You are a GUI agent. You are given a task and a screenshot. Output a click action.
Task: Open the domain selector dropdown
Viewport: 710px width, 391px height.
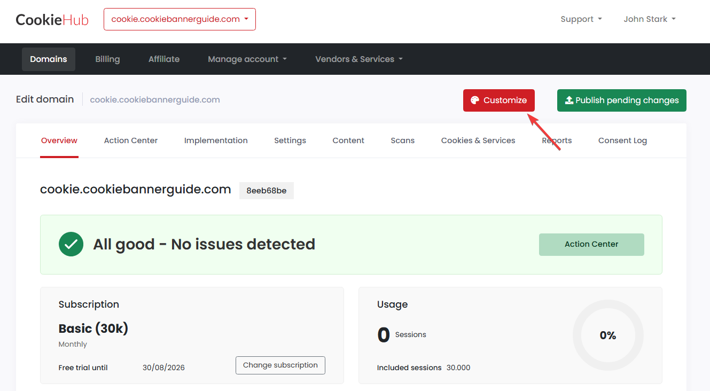[x=180, y=19]
